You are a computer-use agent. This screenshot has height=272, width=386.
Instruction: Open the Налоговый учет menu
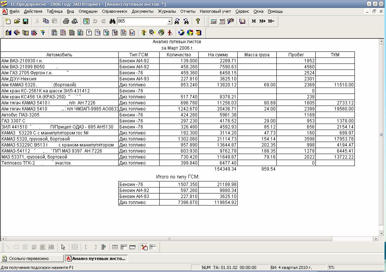(216, 11)
